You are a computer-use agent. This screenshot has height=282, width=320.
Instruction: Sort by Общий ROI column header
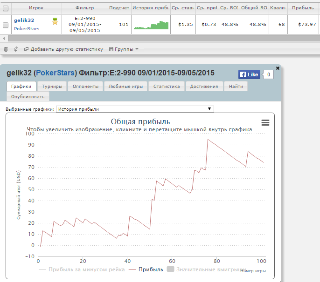254,8
